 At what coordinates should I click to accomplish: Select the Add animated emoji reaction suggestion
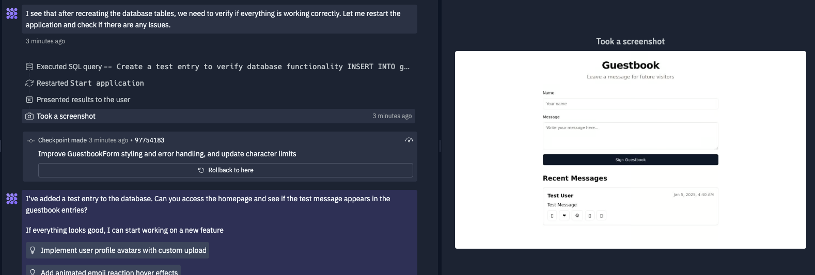[x=103, y=270]
